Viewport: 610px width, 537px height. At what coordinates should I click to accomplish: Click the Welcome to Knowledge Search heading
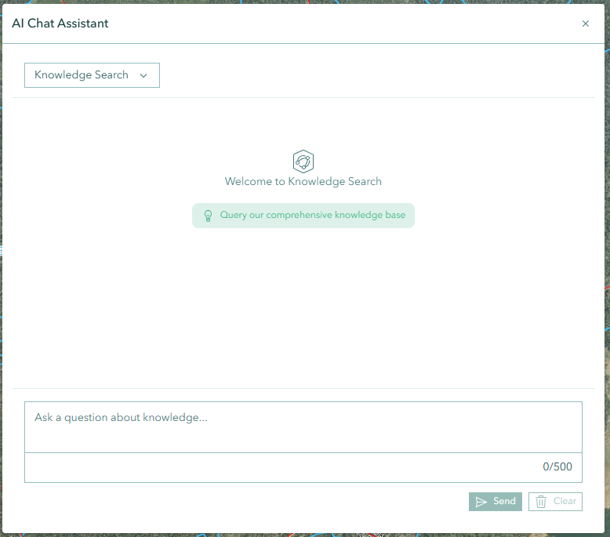tap(303, 182)
